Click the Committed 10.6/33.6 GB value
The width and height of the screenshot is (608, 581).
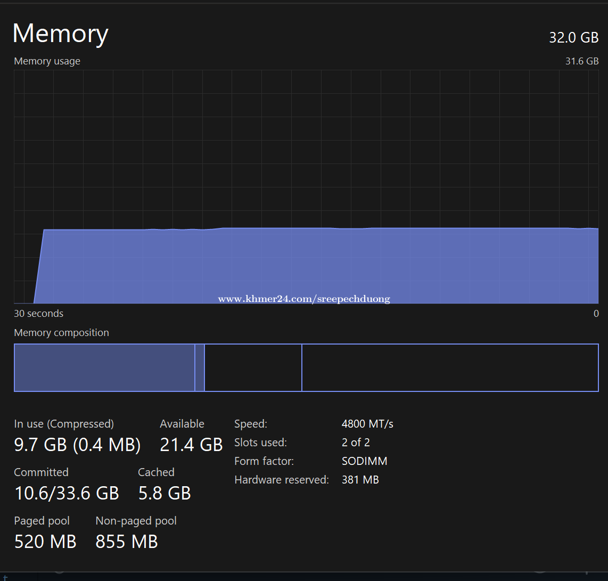(x=67, y=493)
